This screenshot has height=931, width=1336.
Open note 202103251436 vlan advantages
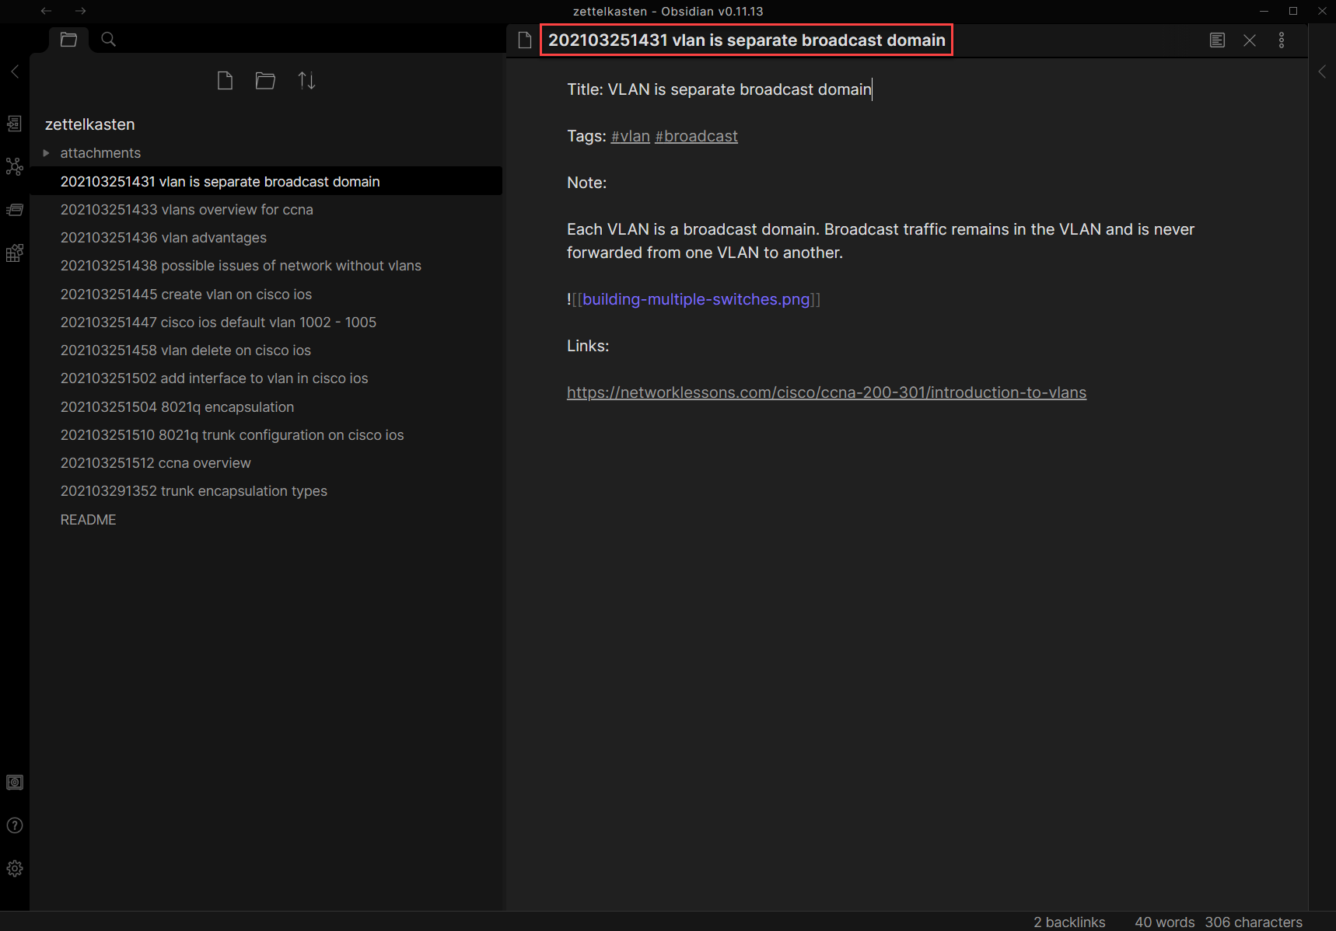point(266,238)
